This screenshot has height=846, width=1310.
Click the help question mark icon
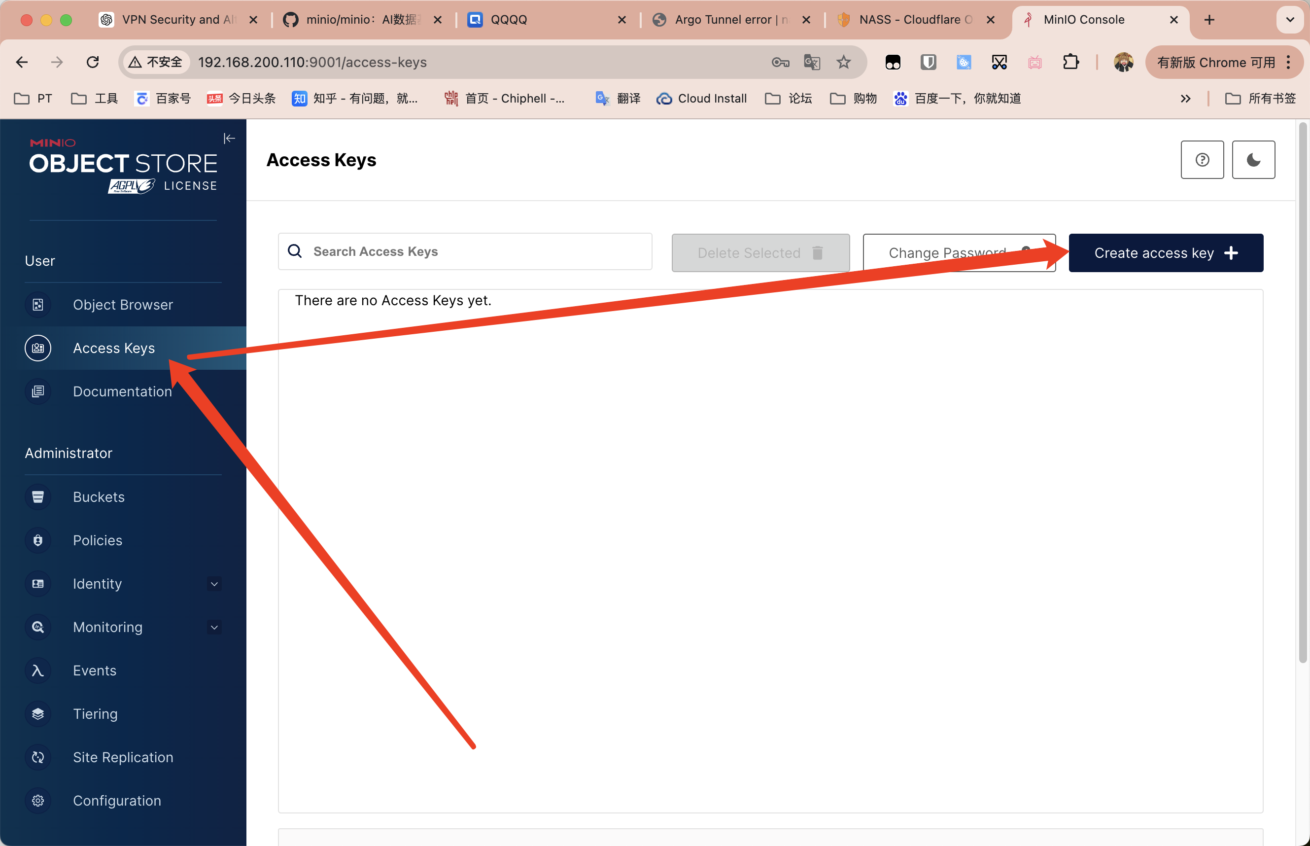tap(1203, 159)
